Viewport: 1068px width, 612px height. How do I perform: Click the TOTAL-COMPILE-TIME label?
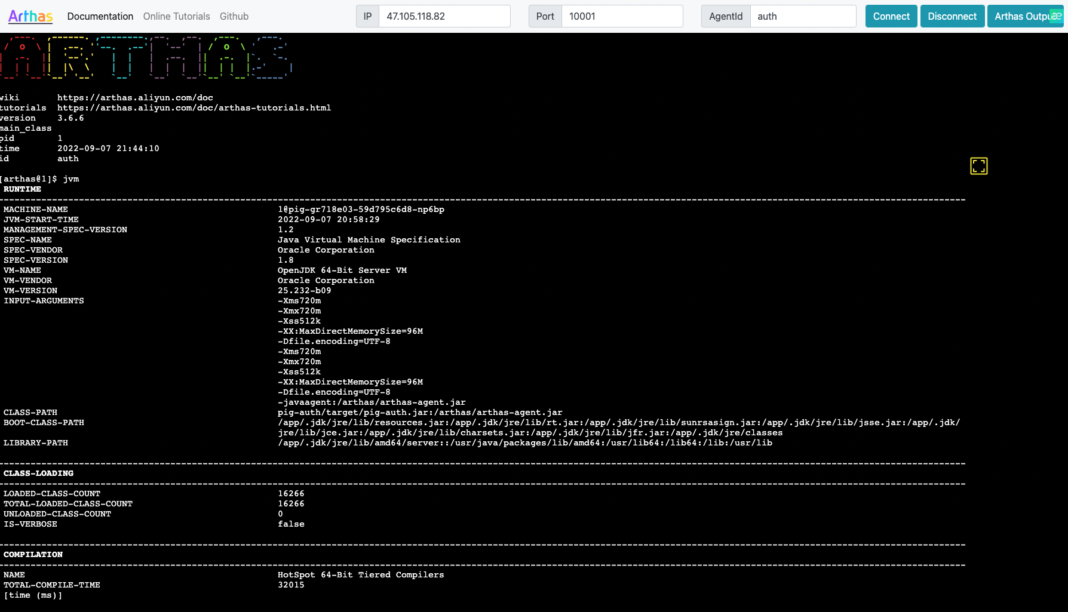(52, 585)
